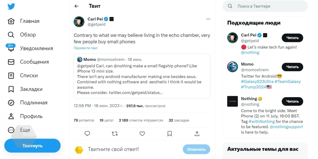Expand the Еще more menu
This screenshot has height=159, width=318.
(25, 130)
